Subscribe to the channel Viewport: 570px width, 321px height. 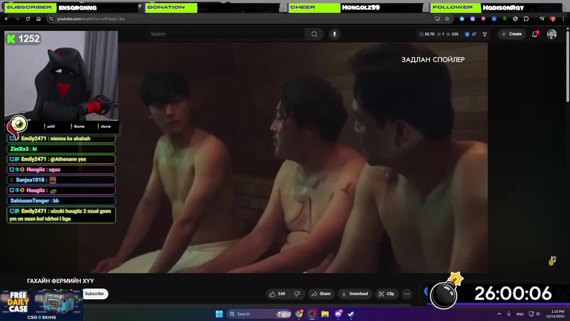coord(94,294)
